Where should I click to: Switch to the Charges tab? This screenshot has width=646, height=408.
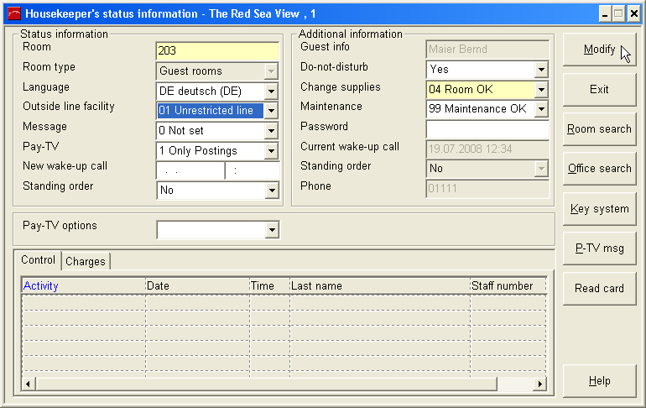86,261
